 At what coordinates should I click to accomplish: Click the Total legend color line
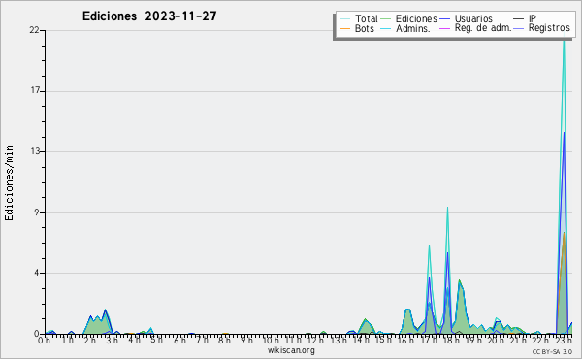(x=344, y=19)
